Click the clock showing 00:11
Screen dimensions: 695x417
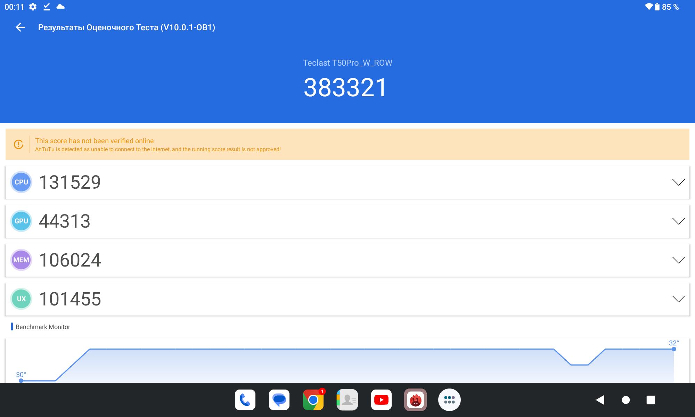tap(14, 7)
